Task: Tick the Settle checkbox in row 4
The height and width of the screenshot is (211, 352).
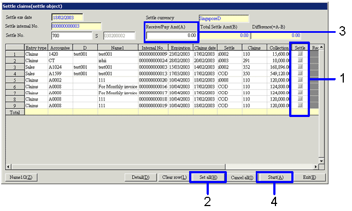Action: [x=300, y=73]
